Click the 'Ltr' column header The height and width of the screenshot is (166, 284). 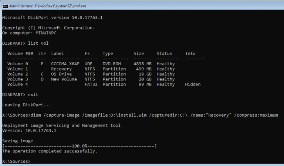42,53
